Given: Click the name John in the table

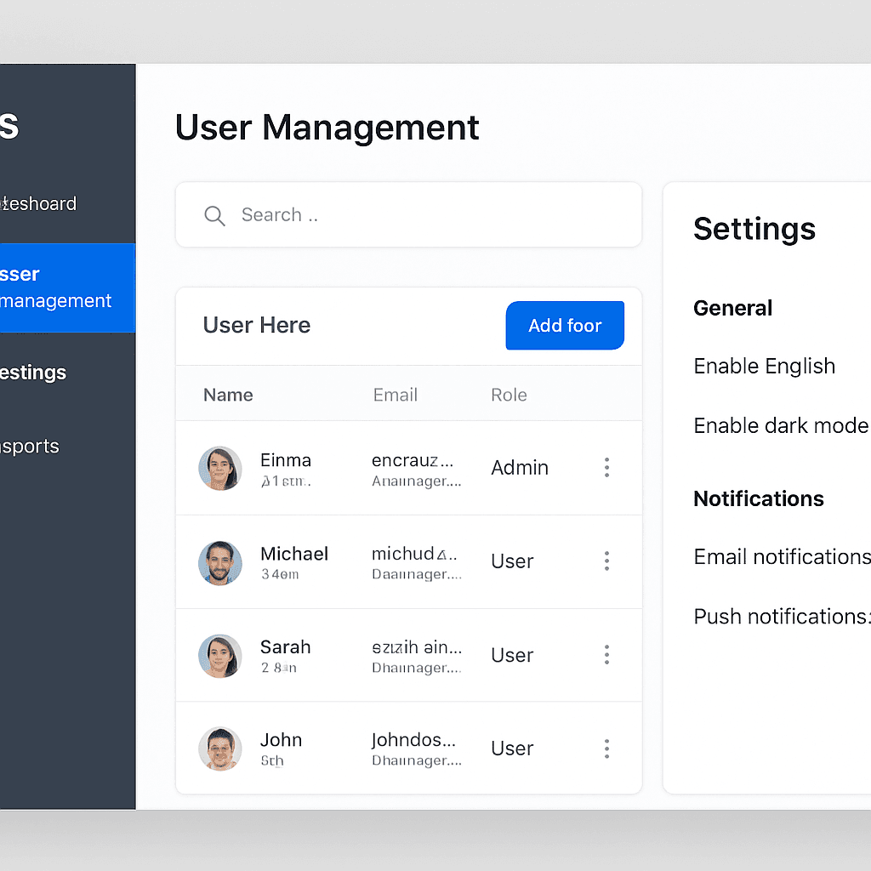Looking at the screenshot, I should (x=281, y=740).
